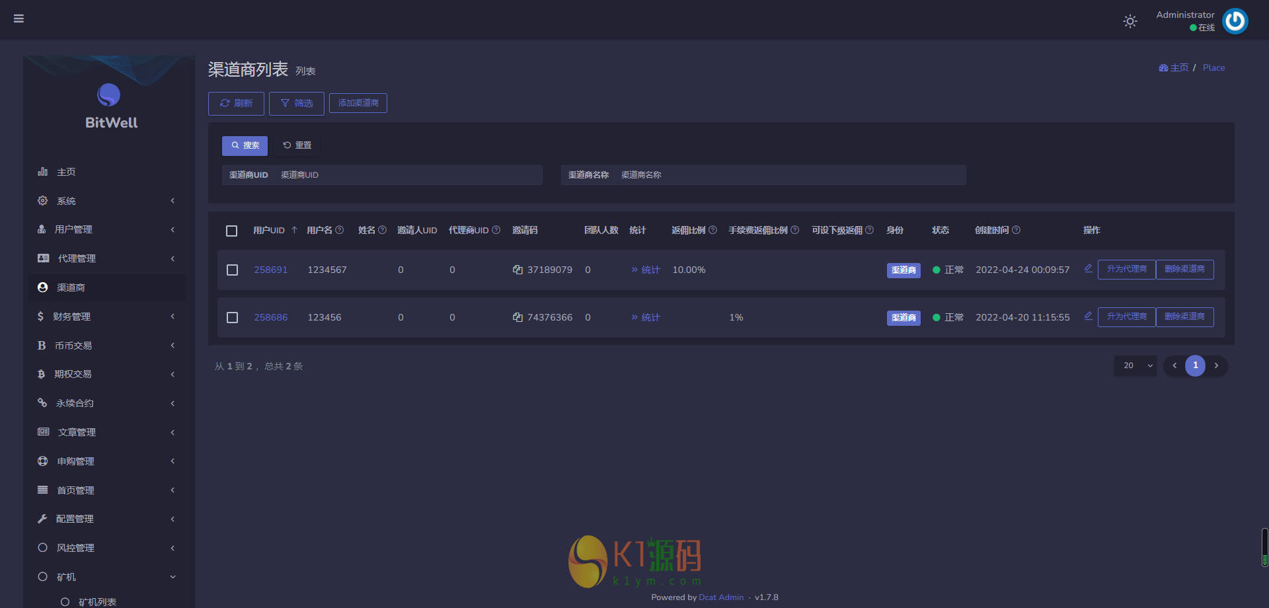
Task: Expand the 代理管理 sidebar menu
Action: 107,258
